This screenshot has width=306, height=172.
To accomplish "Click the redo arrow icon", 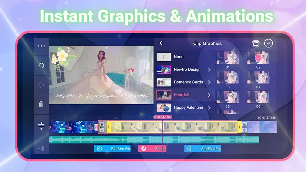I will pyautogui.click(x=41, y=85).
